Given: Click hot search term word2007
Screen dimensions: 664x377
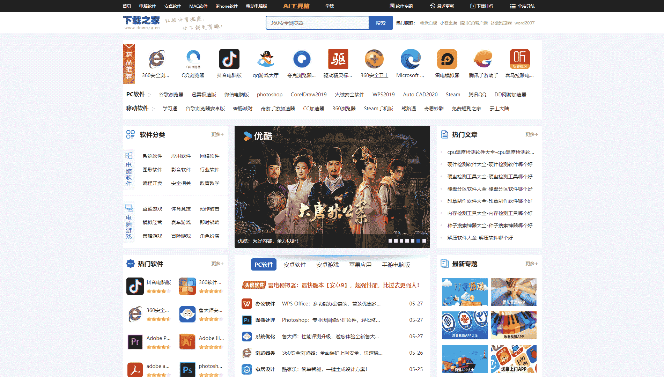Looking at the screenshot, I should (x=524, y=23).
